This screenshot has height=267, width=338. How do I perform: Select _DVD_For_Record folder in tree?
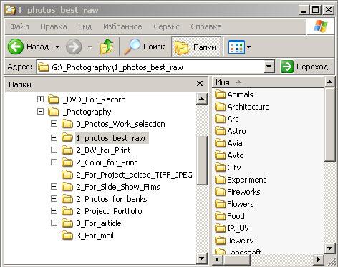coord(94,99)
